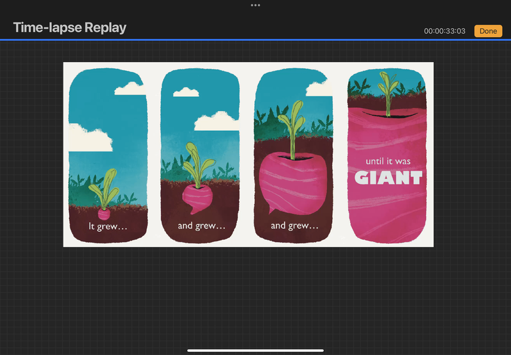The image size is (511, 355).
Task: Open the three-dot multitasking menu
Action: point(256,5)
